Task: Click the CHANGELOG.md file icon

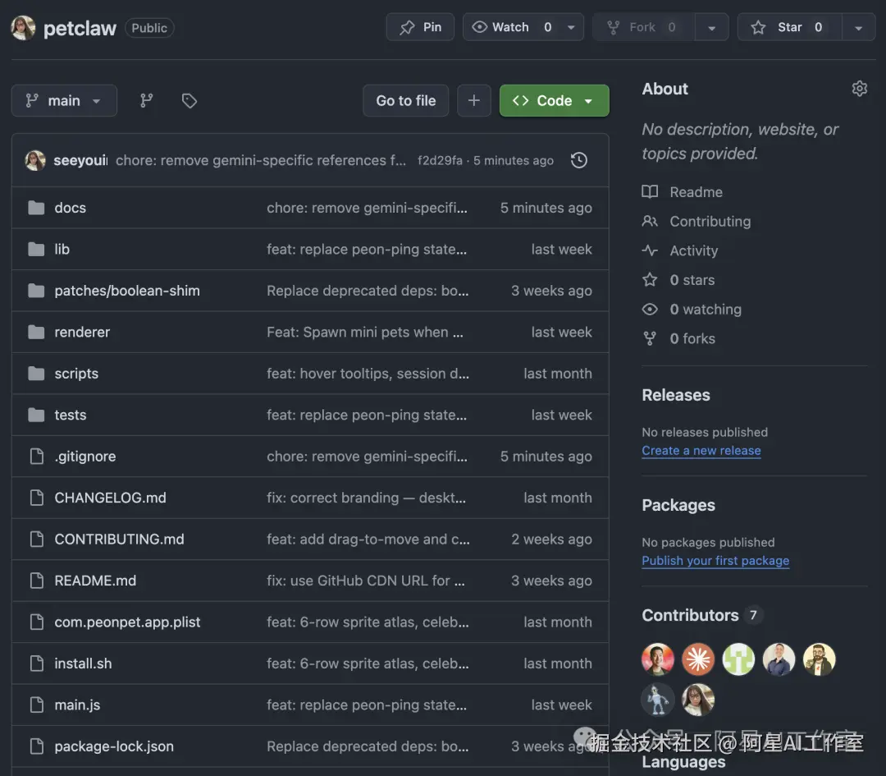Action: point(37,498)
